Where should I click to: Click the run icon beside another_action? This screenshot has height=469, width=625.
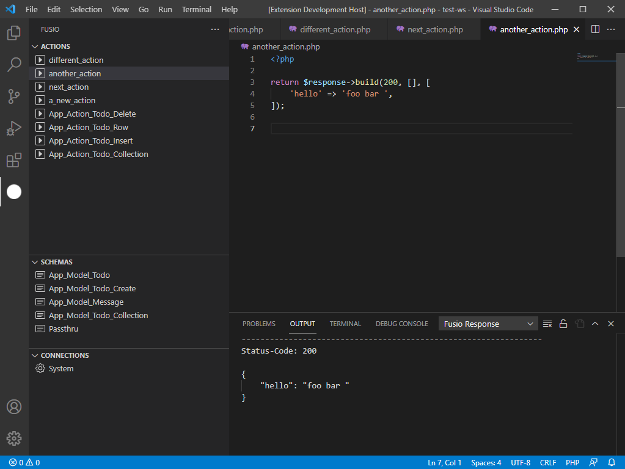(x=40, y=73)
